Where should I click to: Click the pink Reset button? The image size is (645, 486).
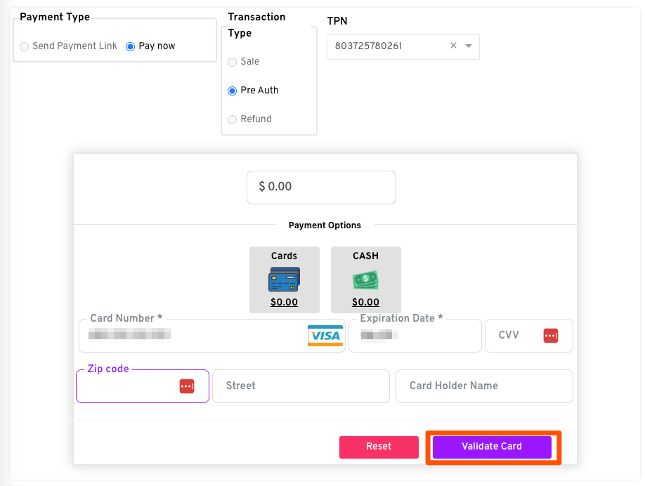click(x=379, y=447)
